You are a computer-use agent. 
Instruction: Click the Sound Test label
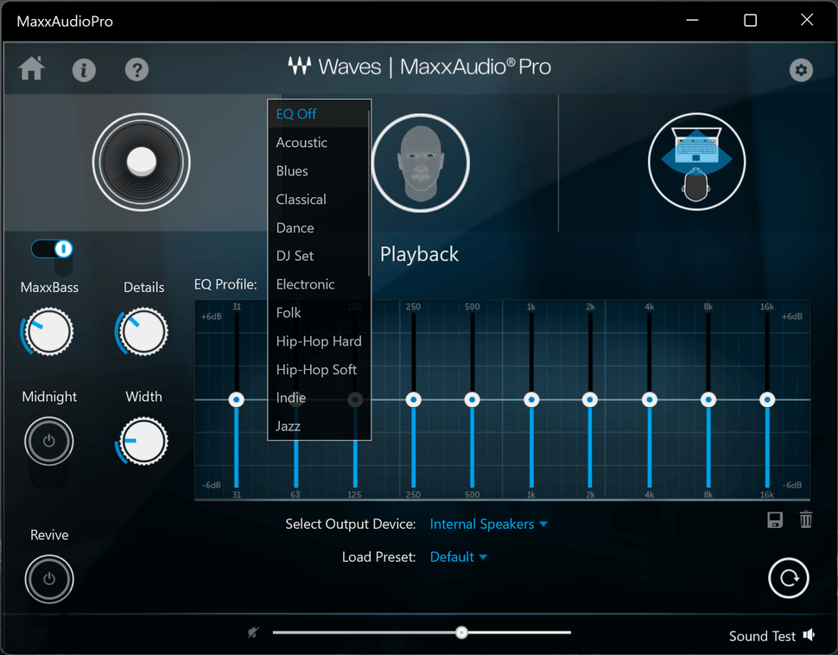[x=762, y=636]
